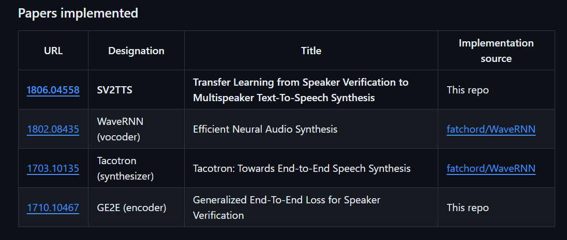Viewport: 567px width, 240px height.
Task: Click the Designation column header
Action: [137, 51]
